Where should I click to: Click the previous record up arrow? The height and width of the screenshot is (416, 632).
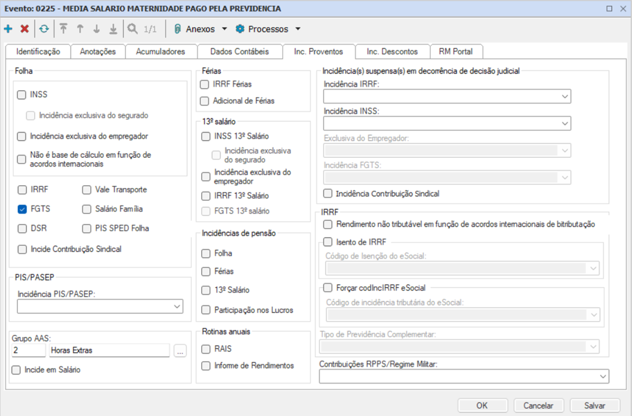(80, 29)
